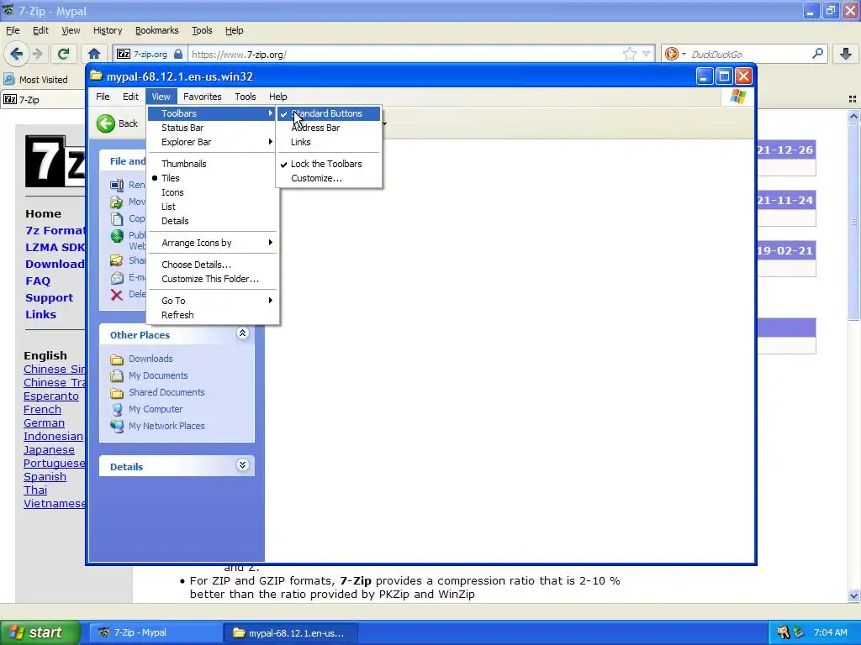
Task: Select Tiles view mode
Action: tap(213, 178)
